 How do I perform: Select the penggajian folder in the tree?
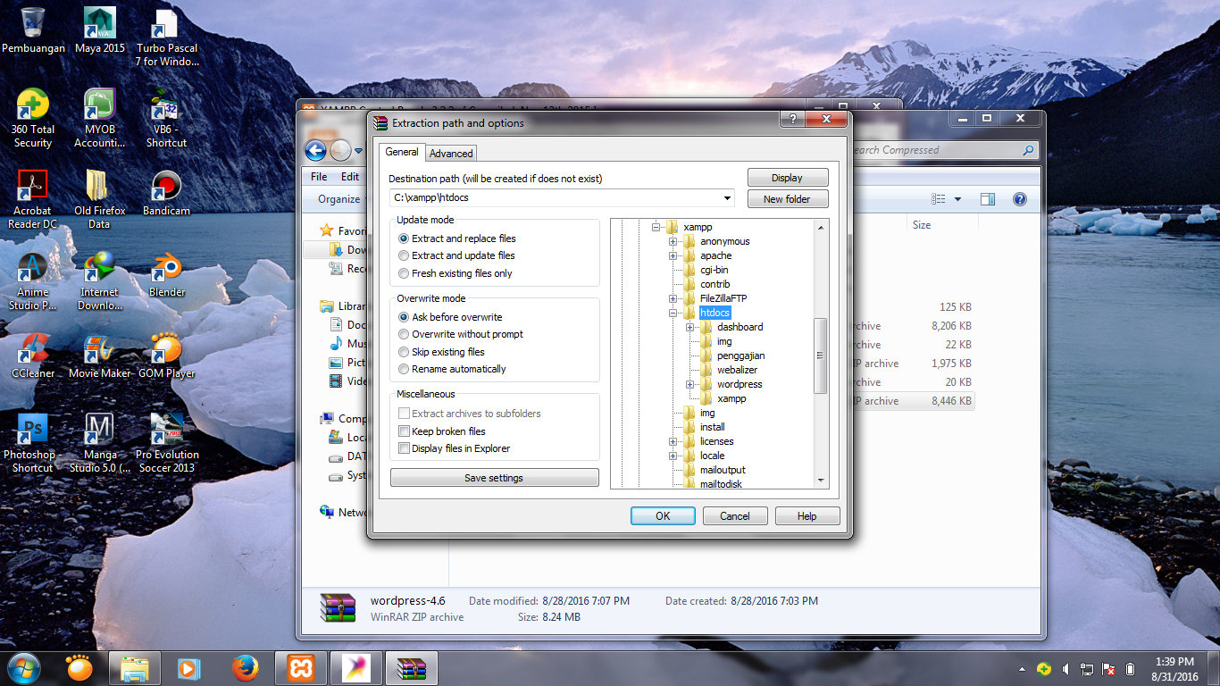pos(740,356)
